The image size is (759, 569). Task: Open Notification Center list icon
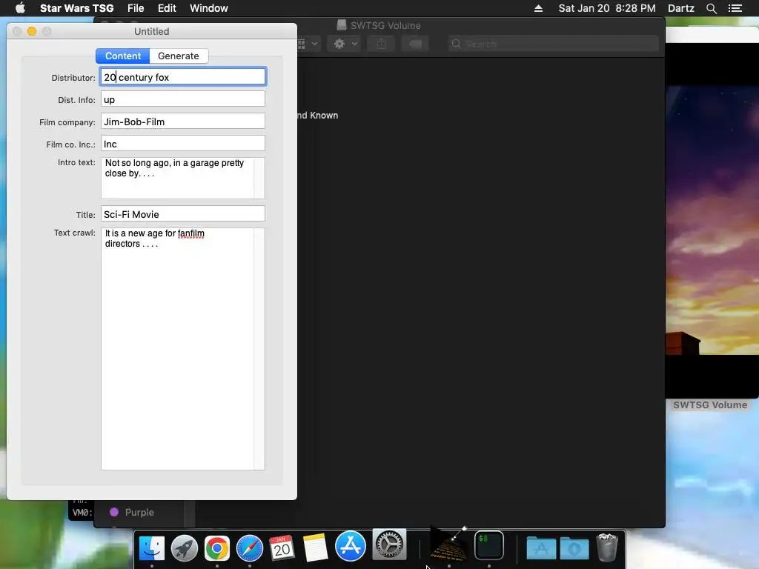pos(735,8)
